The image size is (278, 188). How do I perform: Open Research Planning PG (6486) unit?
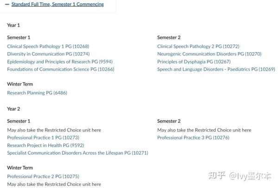(x=37, y=93)
